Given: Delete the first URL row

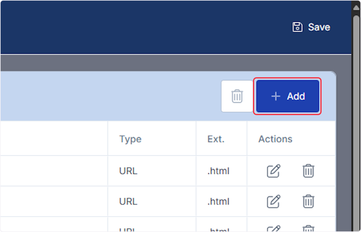Looking at the screenshot, I should click(308, 171).
